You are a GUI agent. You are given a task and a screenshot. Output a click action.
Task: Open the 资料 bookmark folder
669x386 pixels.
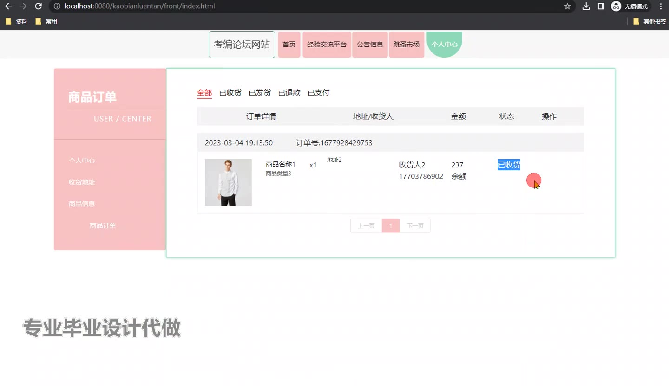tap(16, 21)
